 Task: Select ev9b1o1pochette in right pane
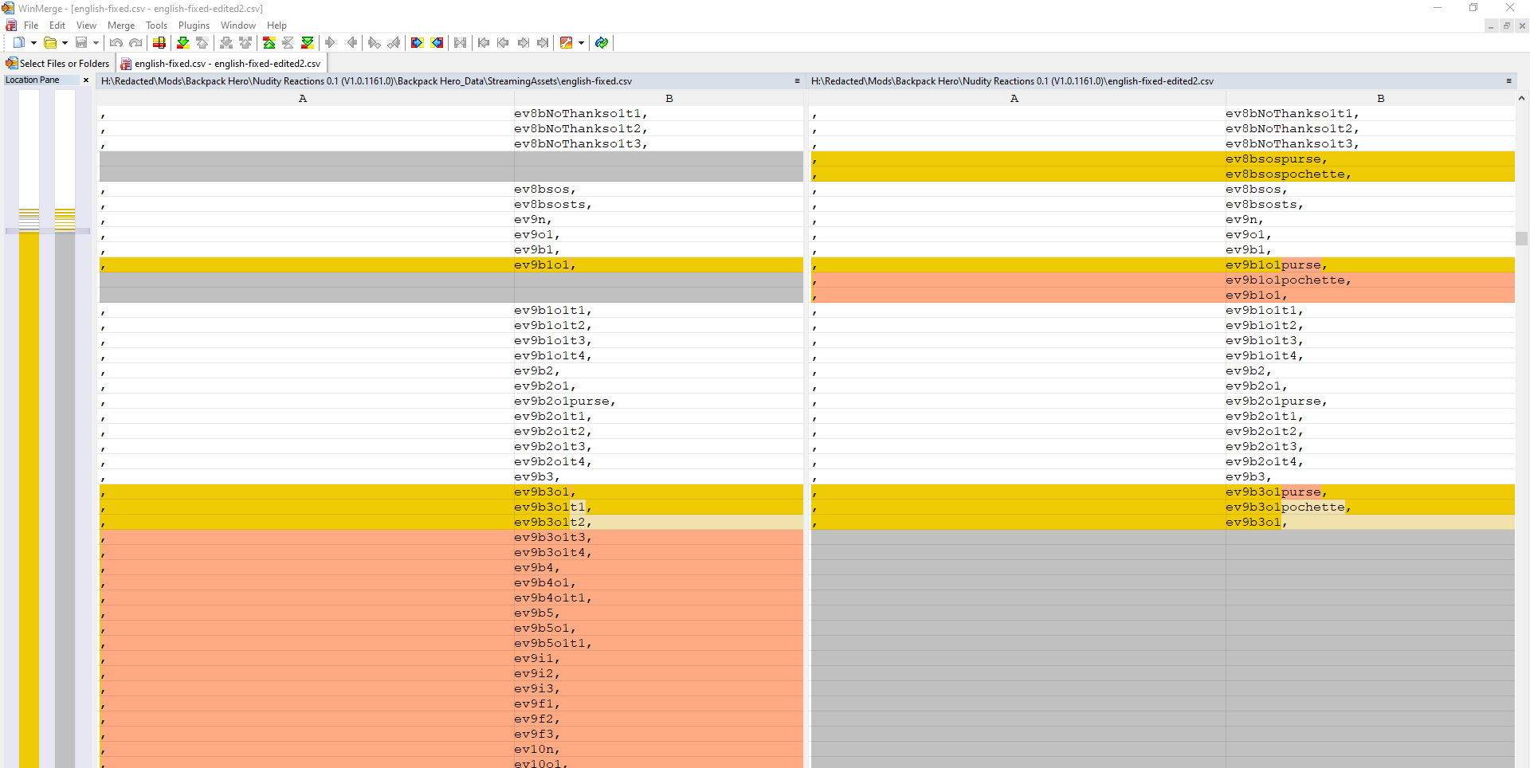pos(1370,280)
